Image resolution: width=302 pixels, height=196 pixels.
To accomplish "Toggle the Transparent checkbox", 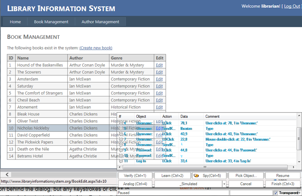I will [x=276, y=193].
